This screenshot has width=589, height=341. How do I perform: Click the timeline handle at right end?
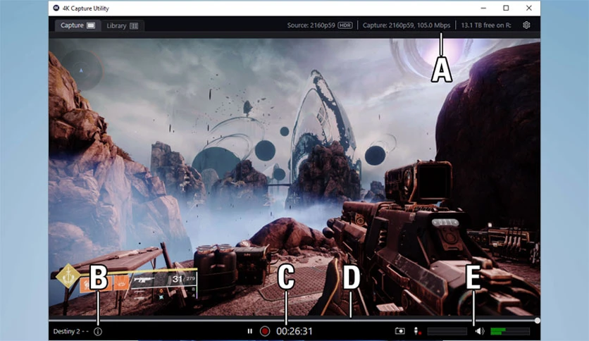coord(537,321)
